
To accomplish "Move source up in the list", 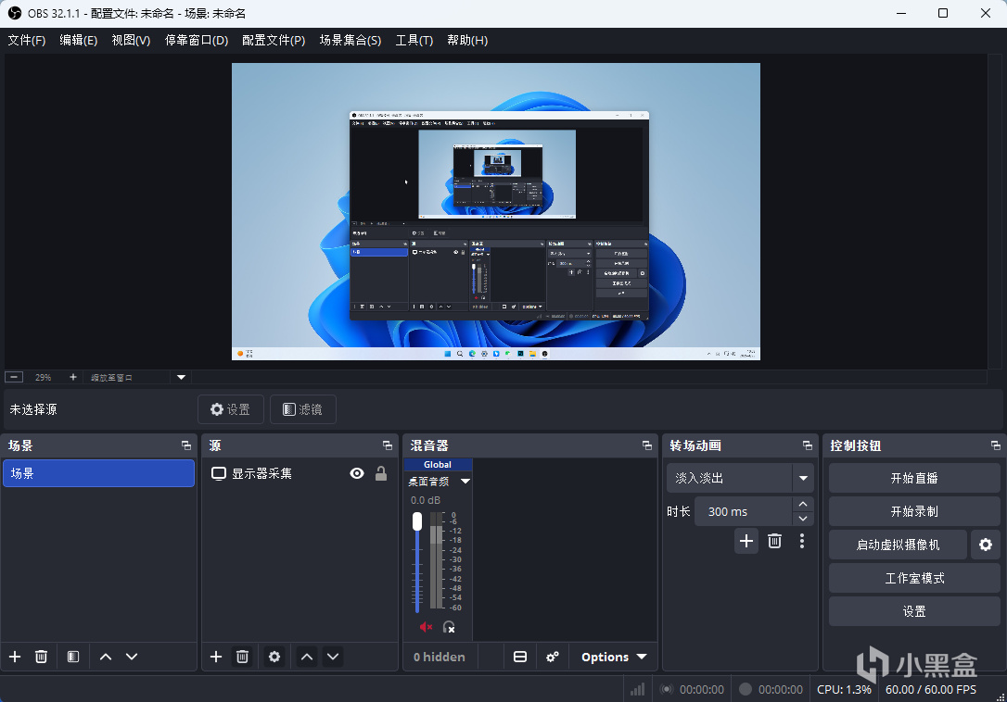I will 307,657.
